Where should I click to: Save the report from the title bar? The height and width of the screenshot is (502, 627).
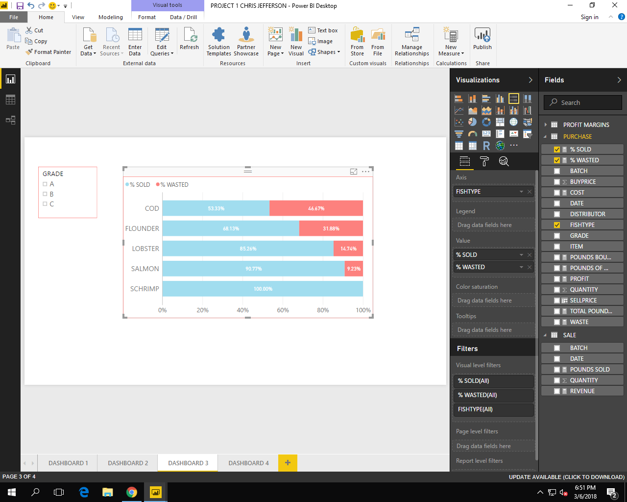[x=20, y=6]
